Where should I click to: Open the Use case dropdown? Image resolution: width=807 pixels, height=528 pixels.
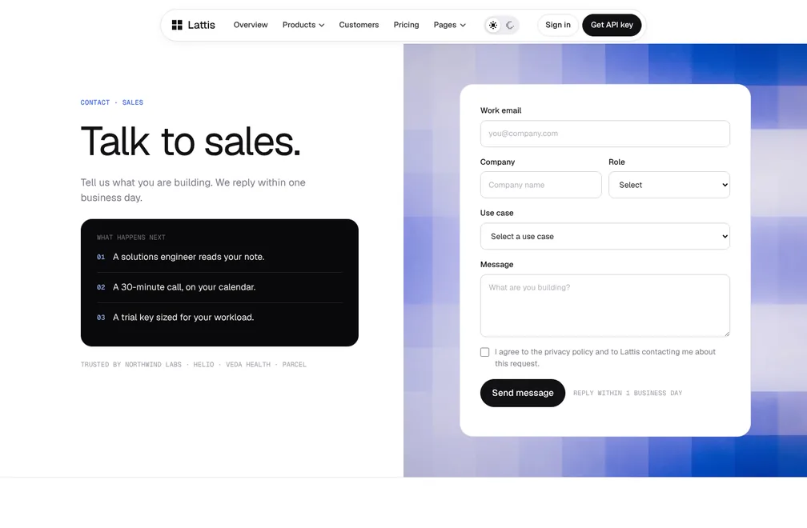point(604,237)
